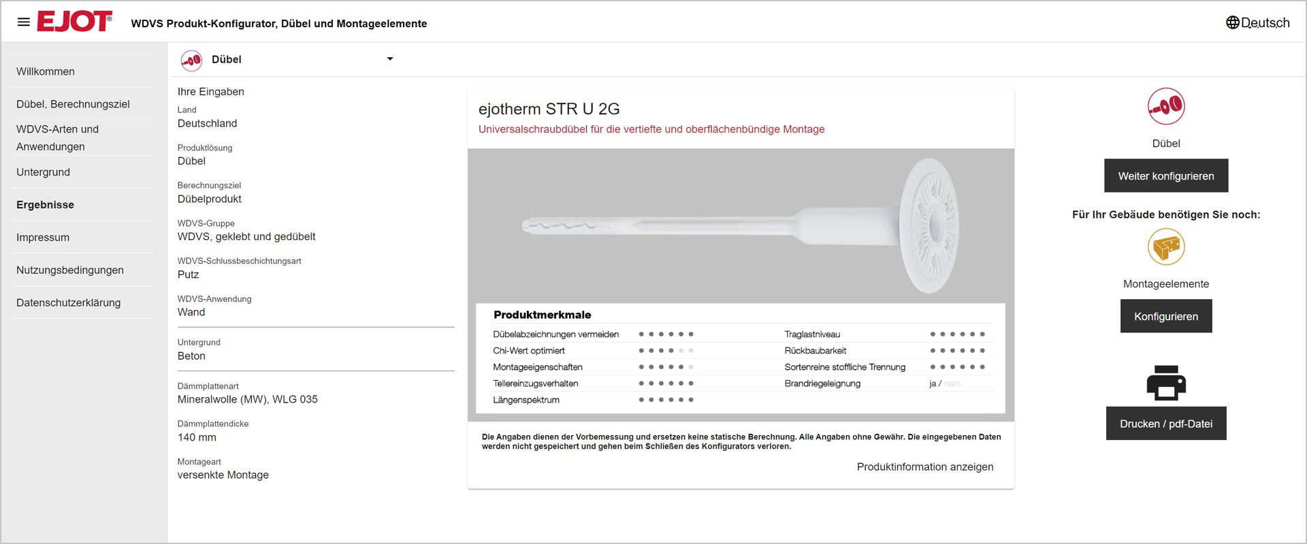
Task: Open the Impressum page
Action: click(43, 237)
